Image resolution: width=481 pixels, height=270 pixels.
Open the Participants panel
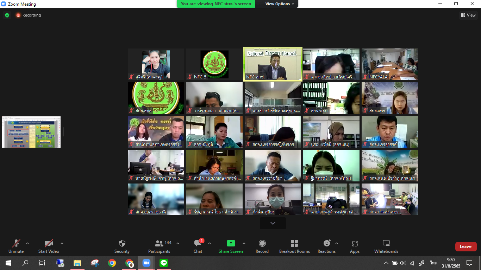[x=159, y=244]
